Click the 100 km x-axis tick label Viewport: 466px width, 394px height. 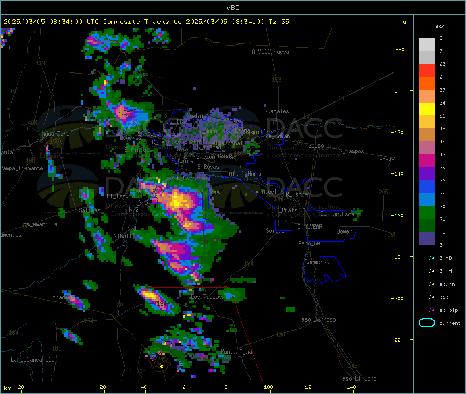(268, 387)
